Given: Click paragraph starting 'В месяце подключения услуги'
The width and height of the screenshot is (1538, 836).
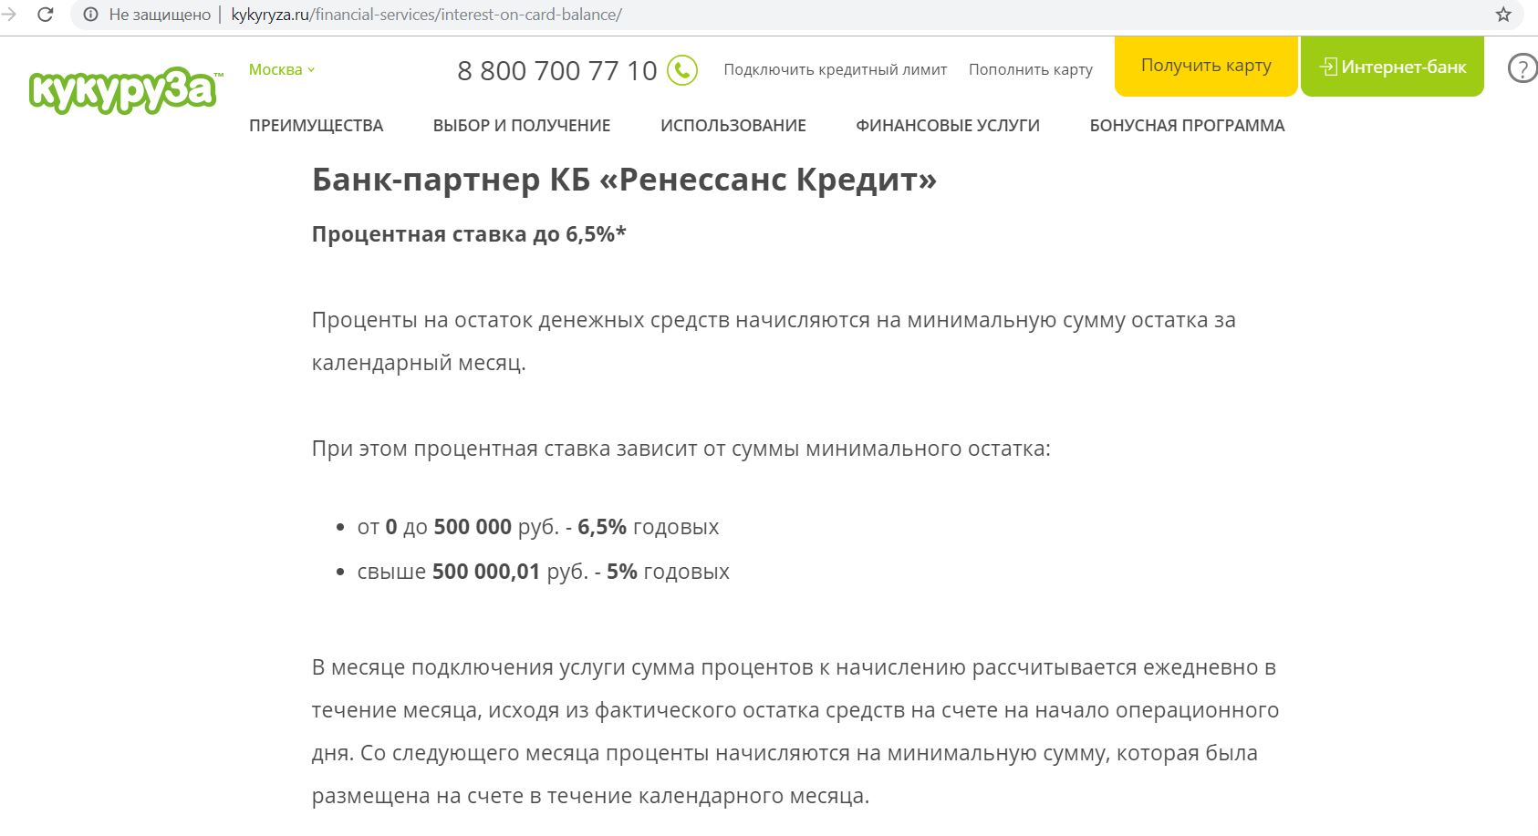Looking at the screenshot, I should [x=795, y=731].
